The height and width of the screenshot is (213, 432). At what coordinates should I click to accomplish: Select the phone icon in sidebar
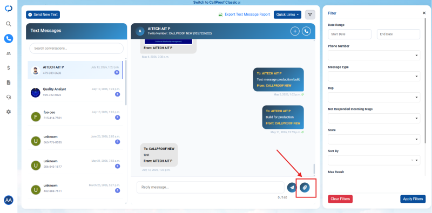9,38
